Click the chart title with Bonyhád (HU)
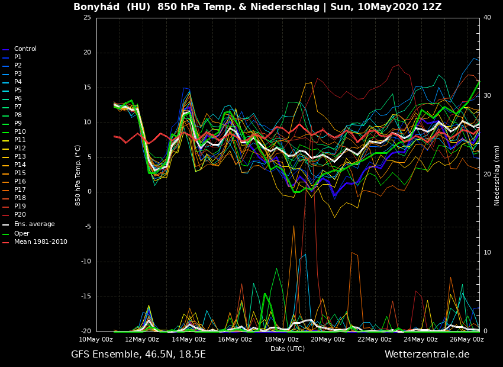Image resolution: width=503 pixels, height=367 pixels. 257,7
